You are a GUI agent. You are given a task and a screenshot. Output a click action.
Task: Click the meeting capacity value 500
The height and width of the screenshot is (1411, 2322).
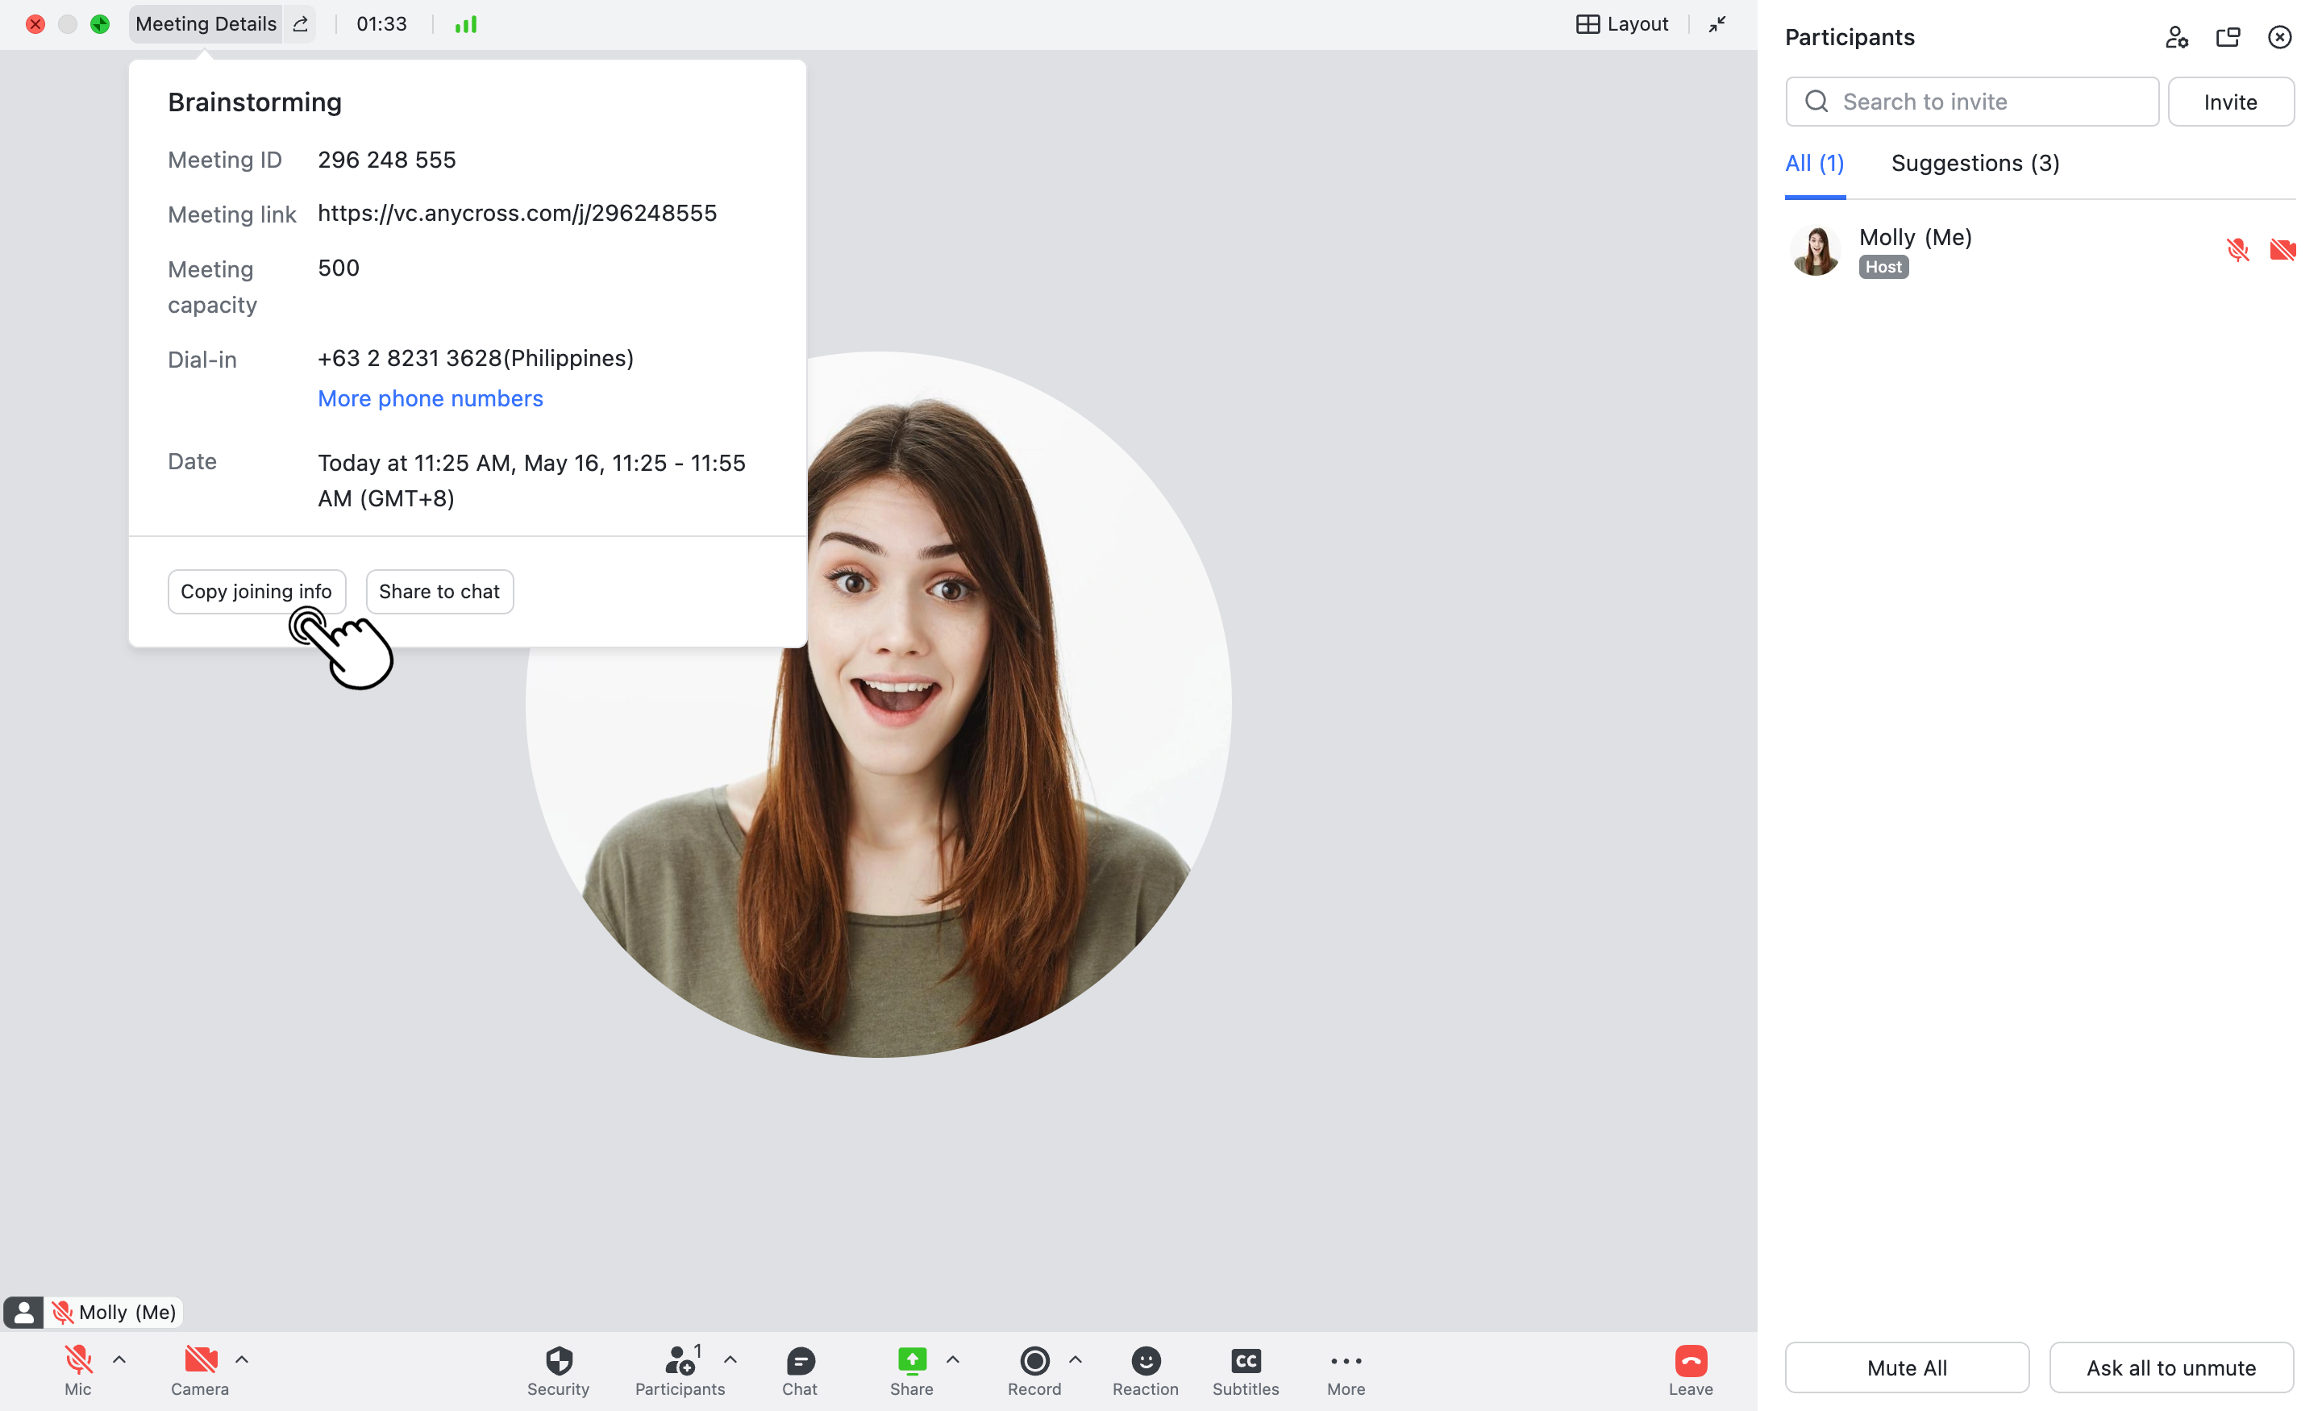point(339,268)
